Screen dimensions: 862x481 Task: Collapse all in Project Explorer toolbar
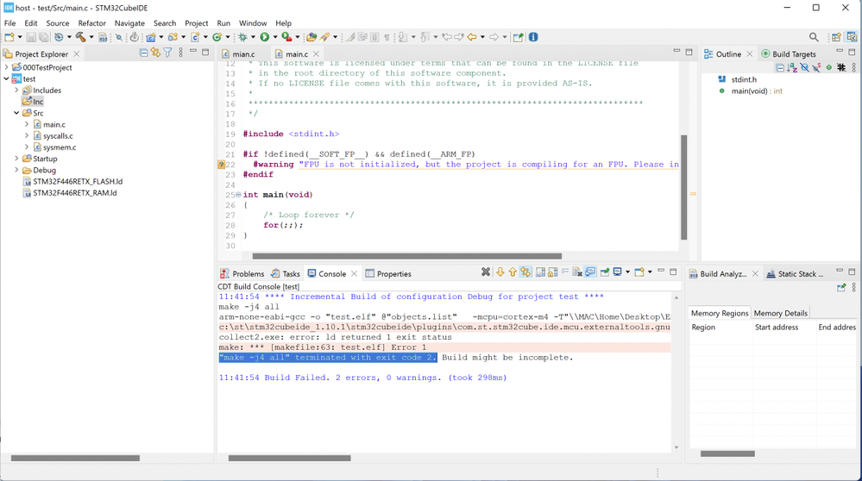click(x=143, y=53)
